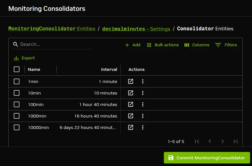252x166 pixels.
Task: Open the Columns chooser
Action: pyautogui.click(x=196, y=45)
